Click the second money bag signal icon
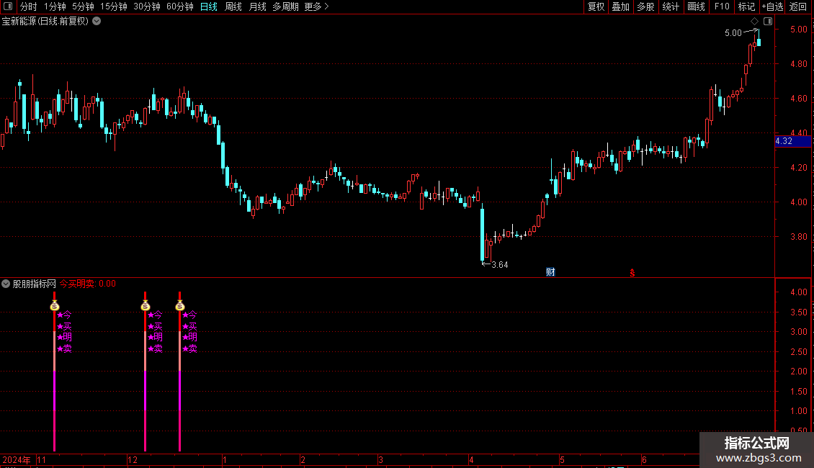The image size is (814, 468). coord(146,305)
